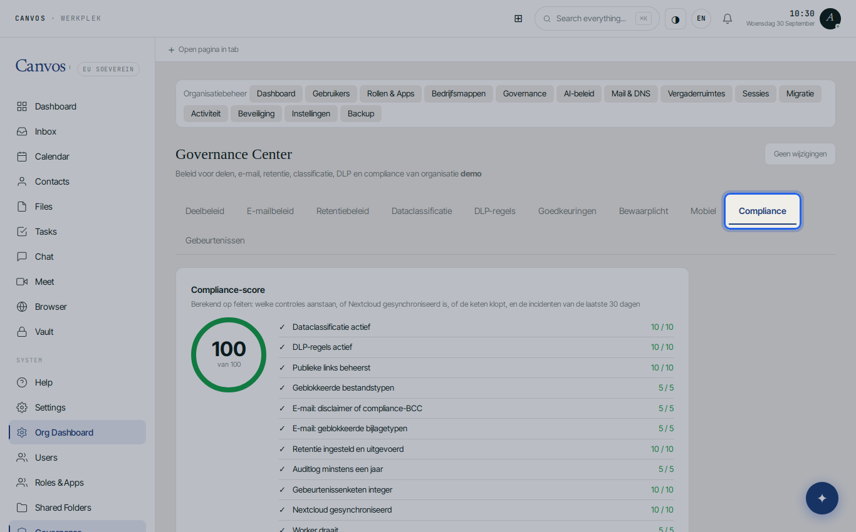Image resolution: width=856 pixels, height=532 pixels.
Task: Open the Shared Folders folder icon
Action: click(22, 508)
